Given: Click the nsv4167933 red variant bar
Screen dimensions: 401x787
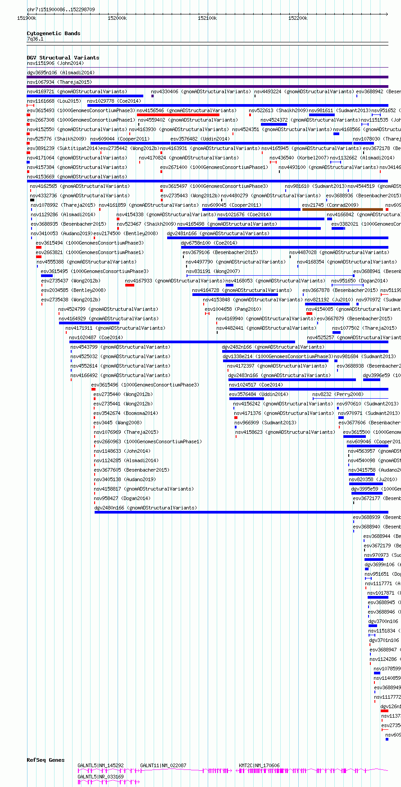Looking at the screenshot, I should coord(130,285).
